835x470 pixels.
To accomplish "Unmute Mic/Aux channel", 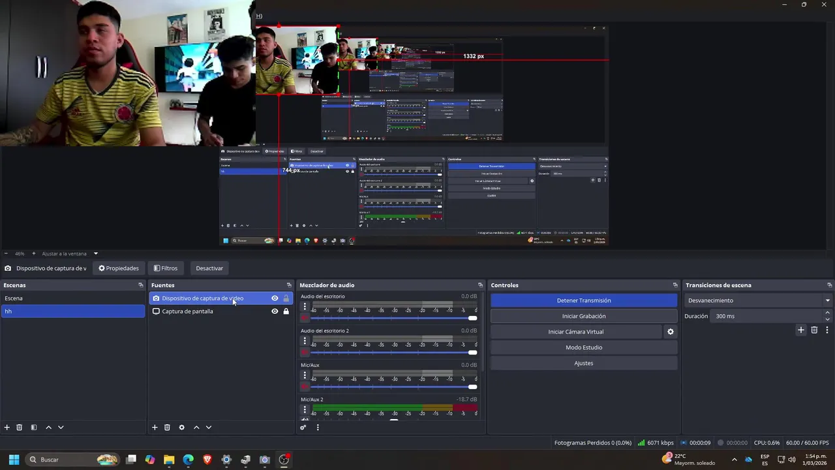I will coord(305,386).
